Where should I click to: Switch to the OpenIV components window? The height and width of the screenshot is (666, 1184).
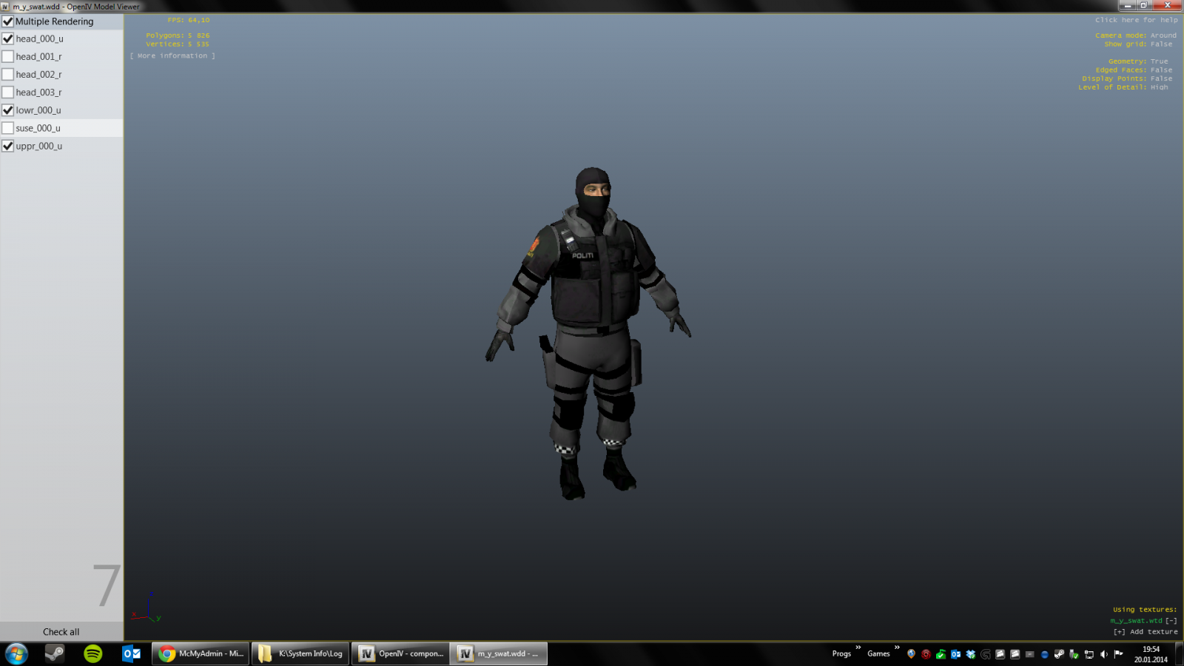click(x=400, y=653)
